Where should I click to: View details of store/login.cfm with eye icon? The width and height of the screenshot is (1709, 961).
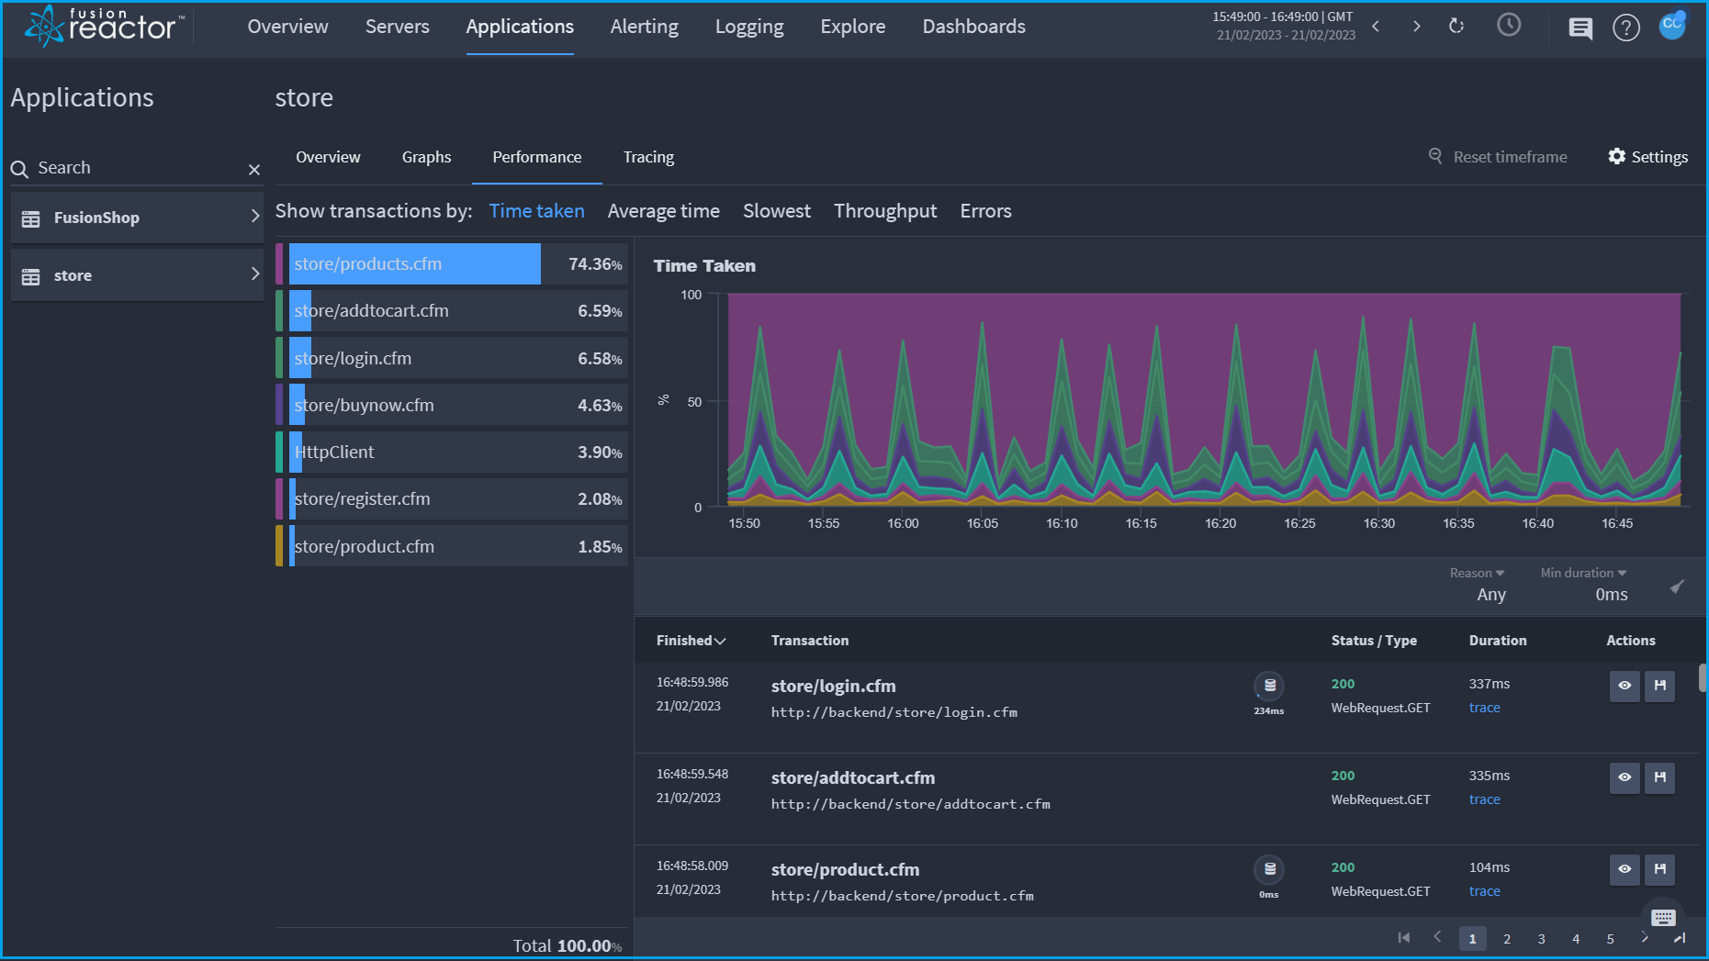(x=1625, y=686)
